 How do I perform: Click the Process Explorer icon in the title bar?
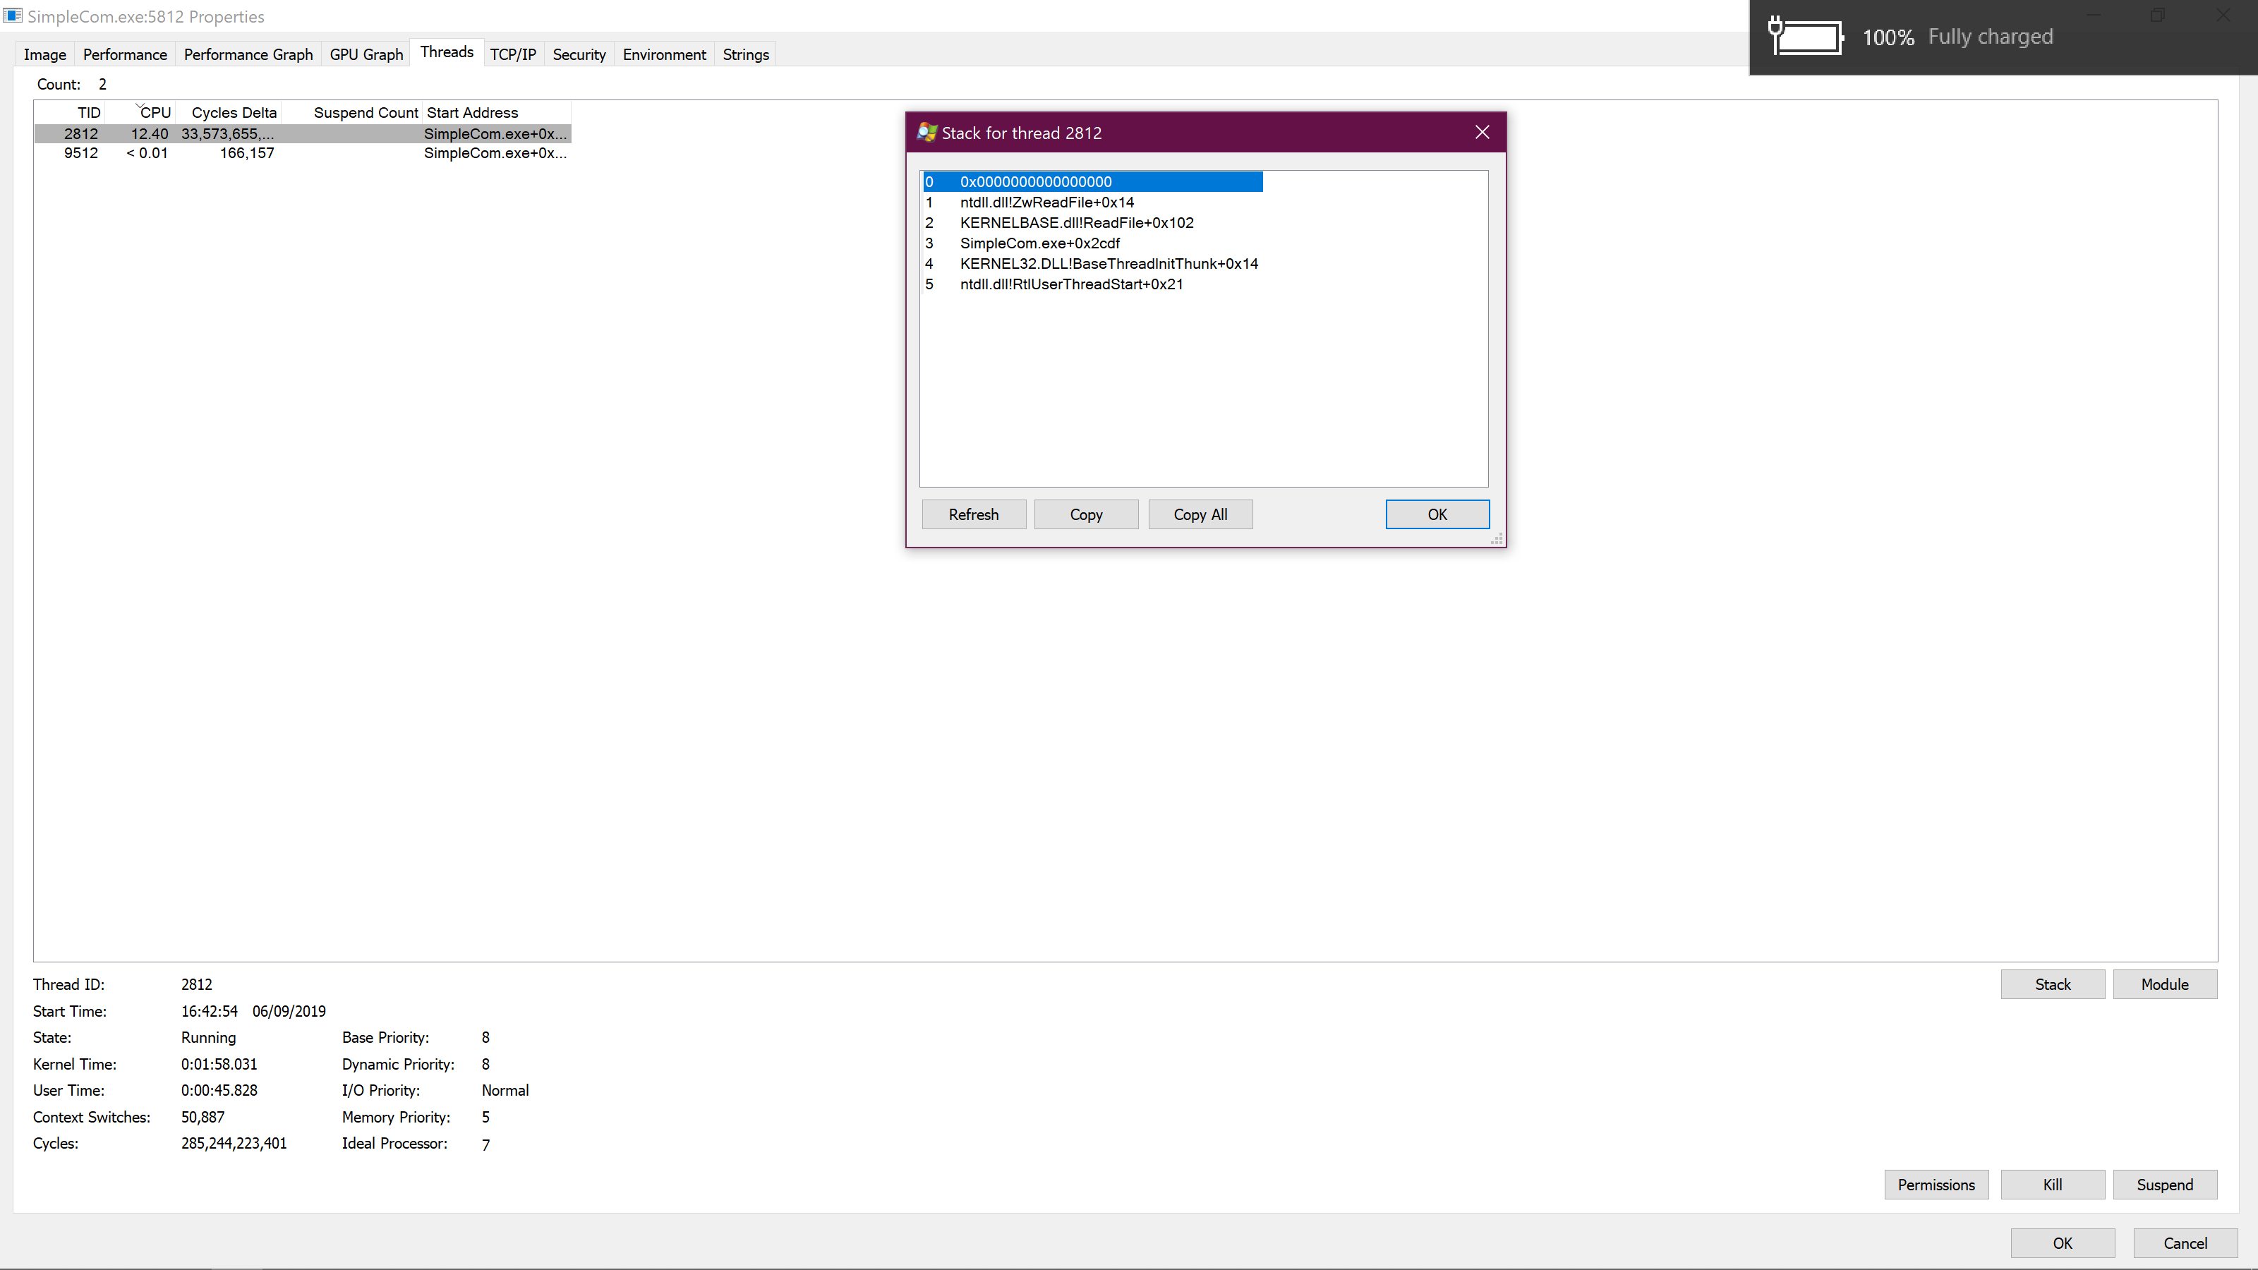[13, 16]
